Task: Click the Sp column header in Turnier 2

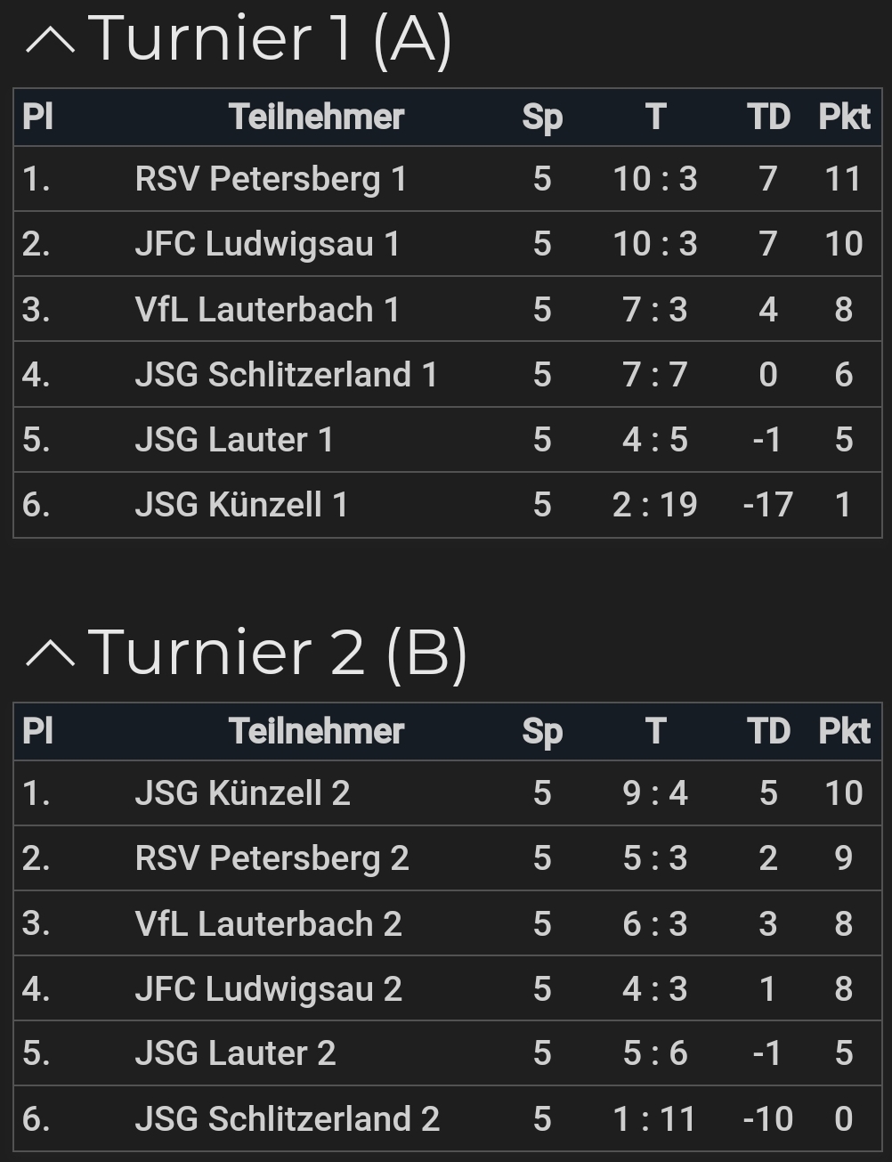Action: pos(542,732)
